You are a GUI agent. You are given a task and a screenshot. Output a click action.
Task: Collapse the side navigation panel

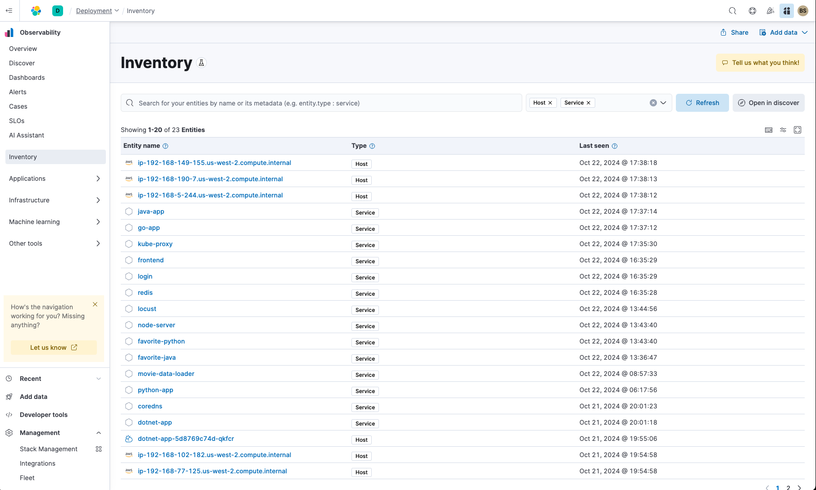click(9, 11)
